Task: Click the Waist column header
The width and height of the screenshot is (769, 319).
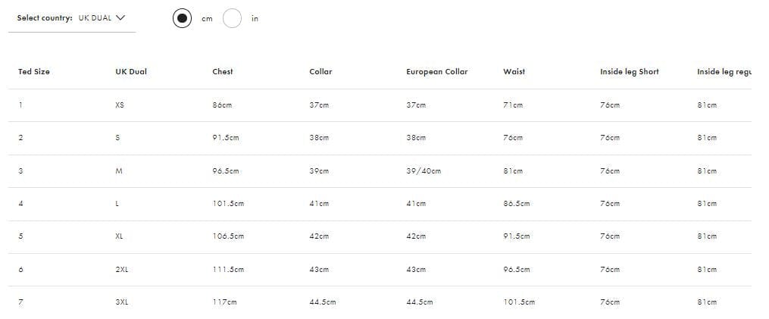Action: coord(514,72)
